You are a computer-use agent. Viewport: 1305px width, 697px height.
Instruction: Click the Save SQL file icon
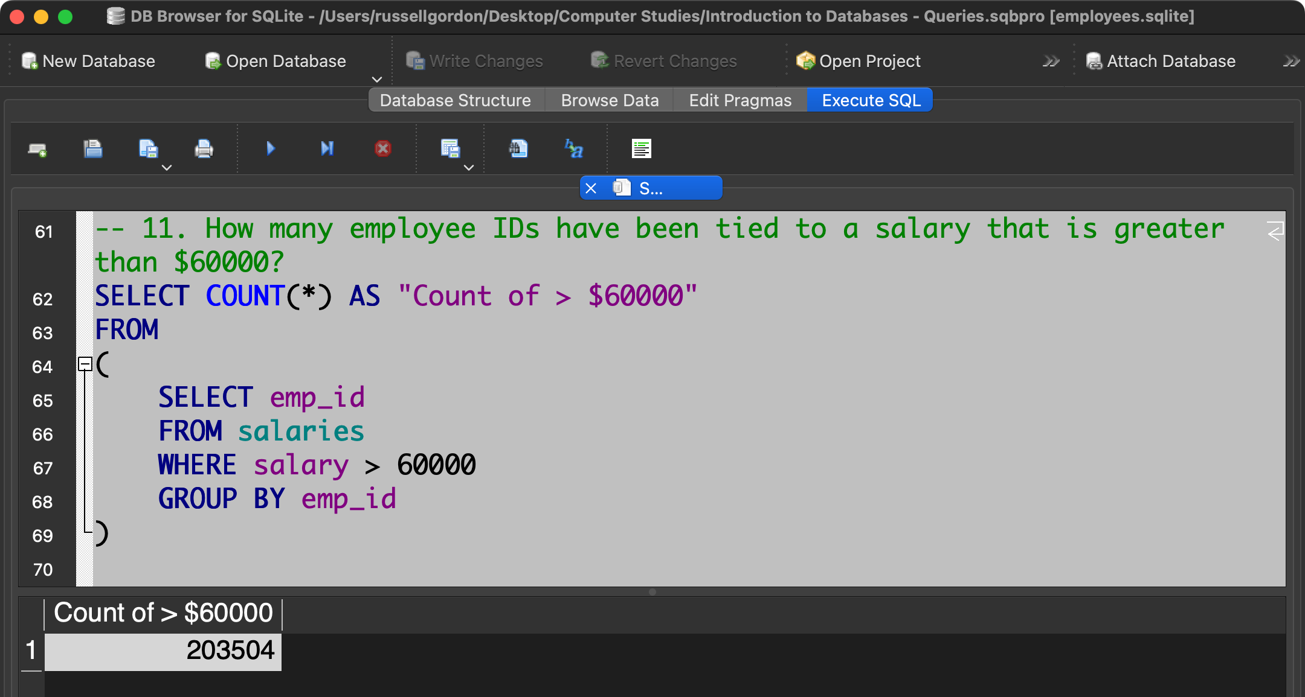click(x=147, y=148)
